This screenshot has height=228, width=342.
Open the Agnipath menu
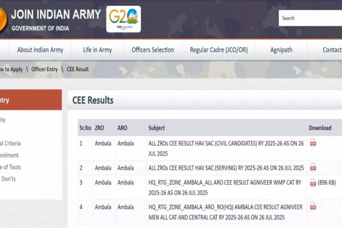click(x=281, y=50)
